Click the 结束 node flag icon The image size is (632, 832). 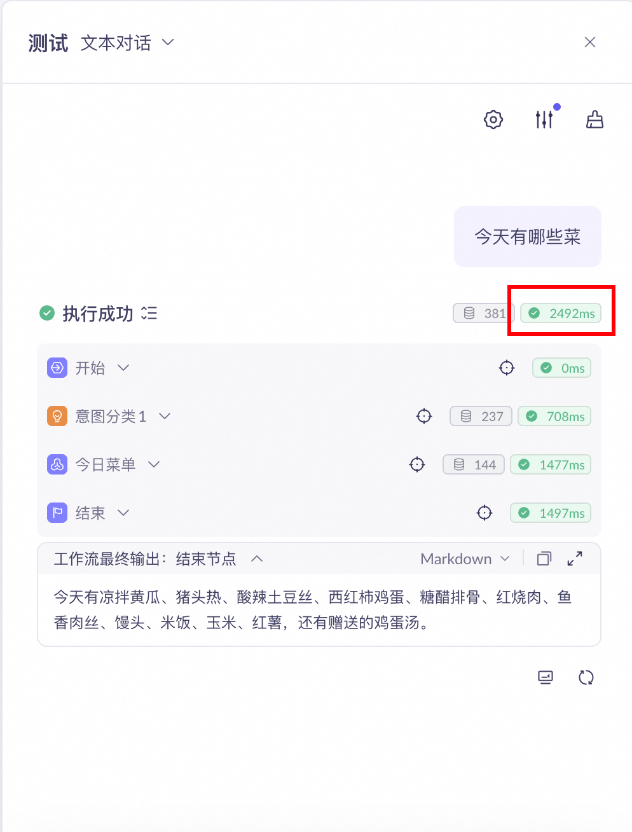[57, 513]
